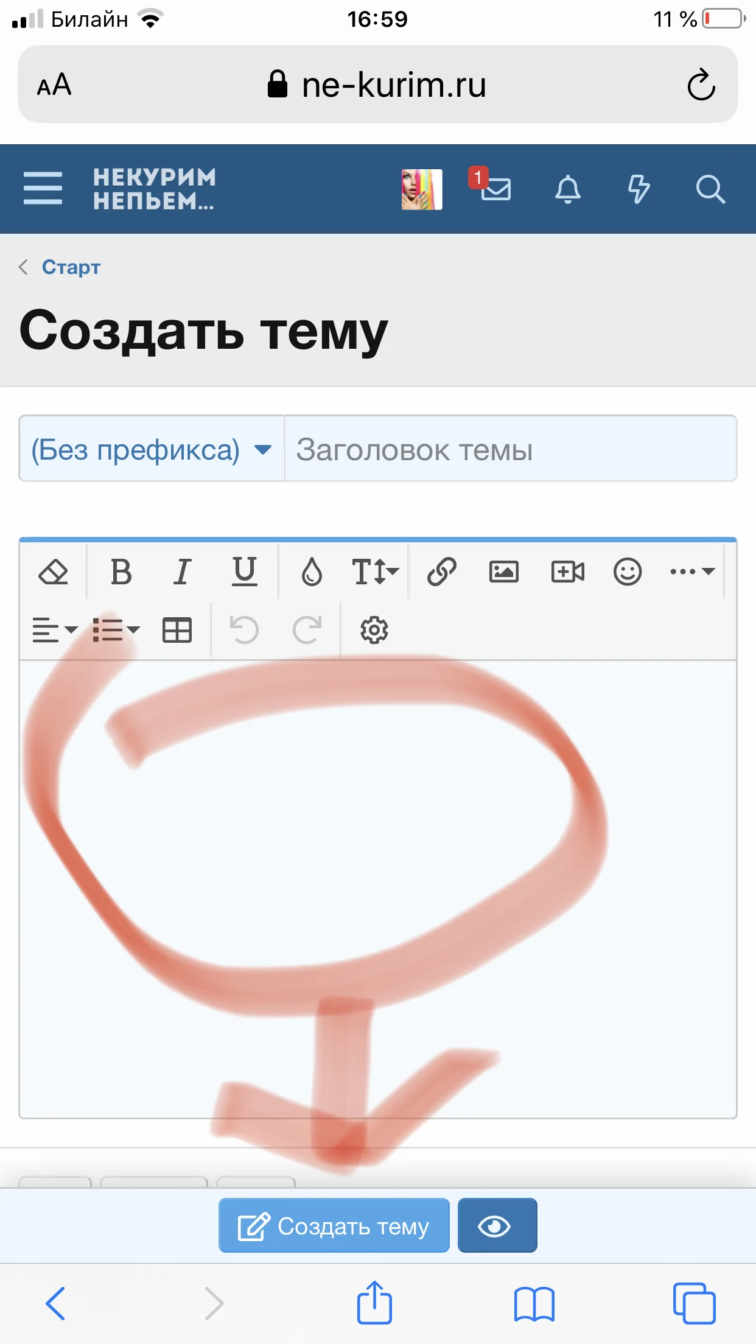Viewport: 756px width, 1344px height.
Task: Open the notifications bell
Action: coord(567,189)
